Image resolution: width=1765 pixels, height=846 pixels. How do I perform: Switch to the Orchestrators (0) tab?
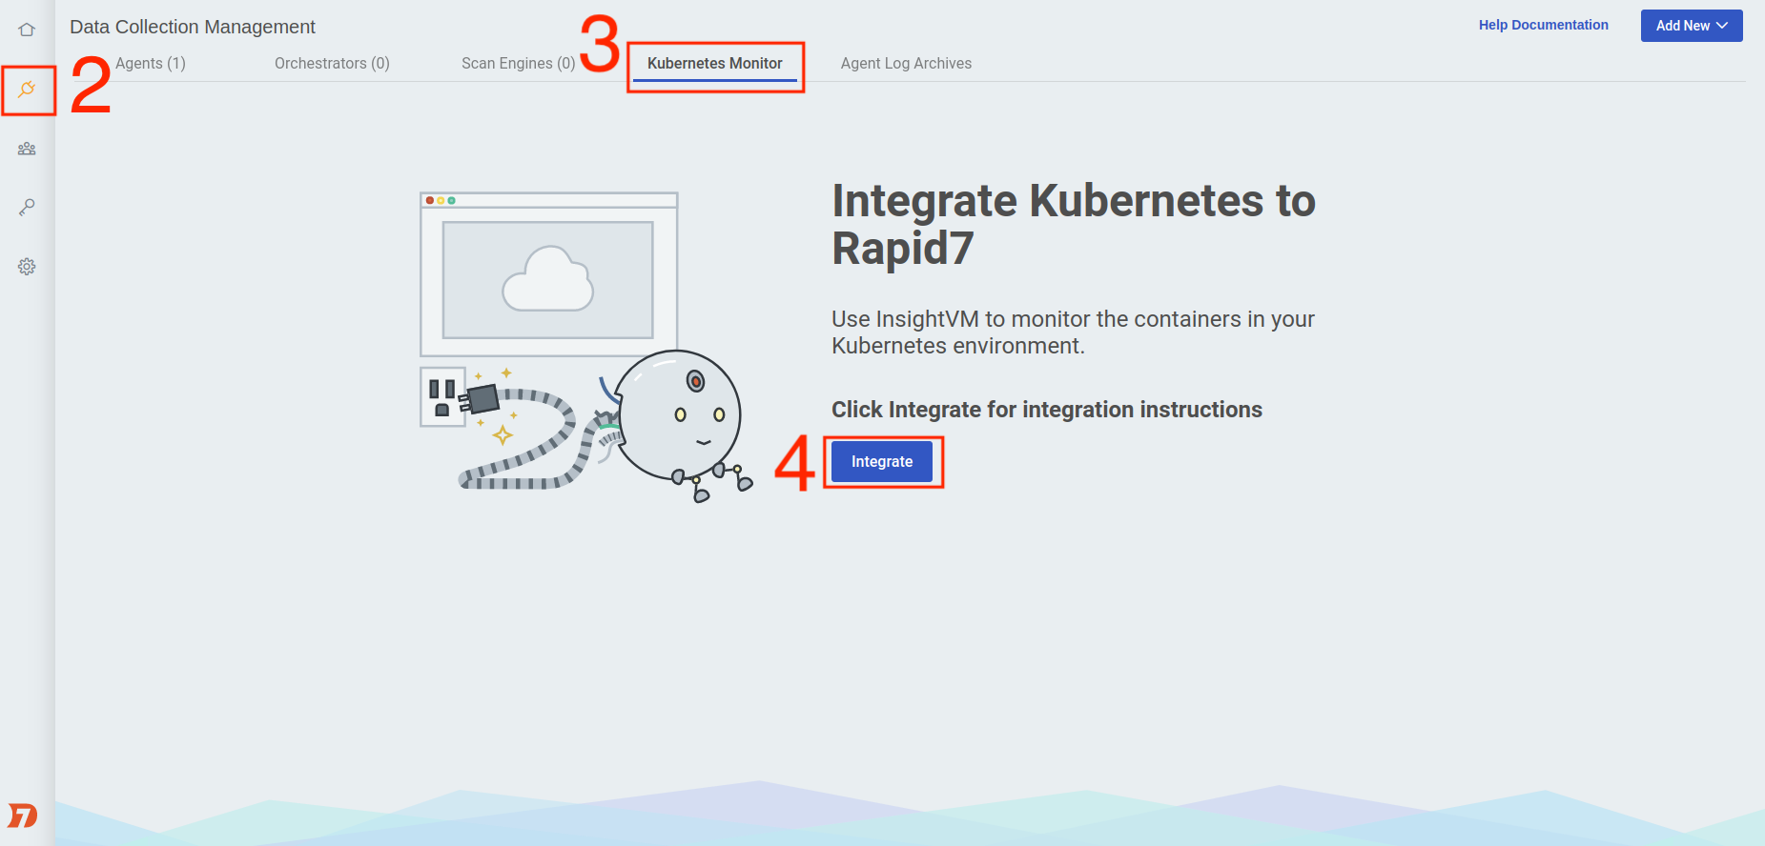(x=332, y=63)
